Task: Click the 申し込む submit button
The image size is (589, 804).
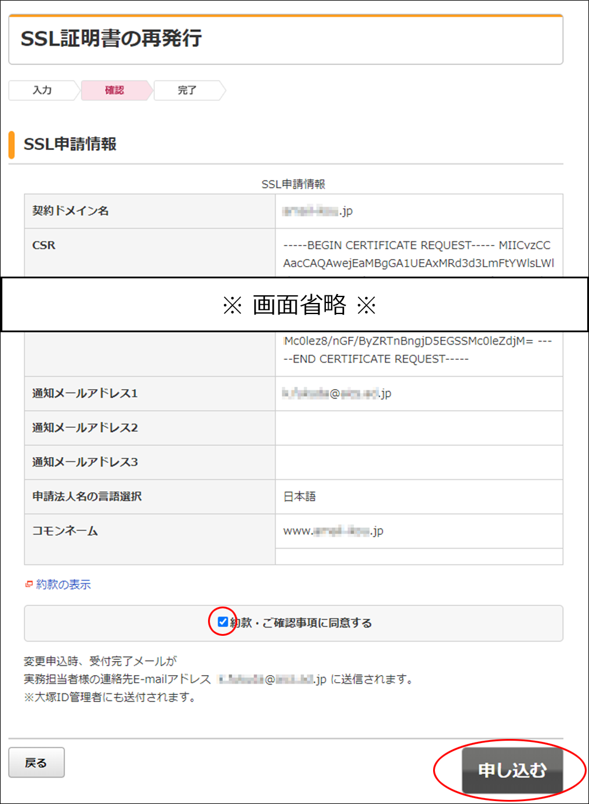Action: (x=512, y=770)
